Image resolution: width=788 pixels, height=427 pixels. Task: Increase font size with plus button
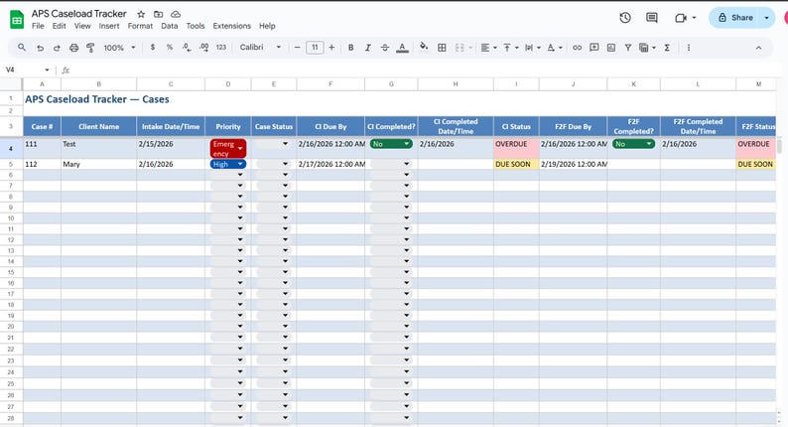331,48
